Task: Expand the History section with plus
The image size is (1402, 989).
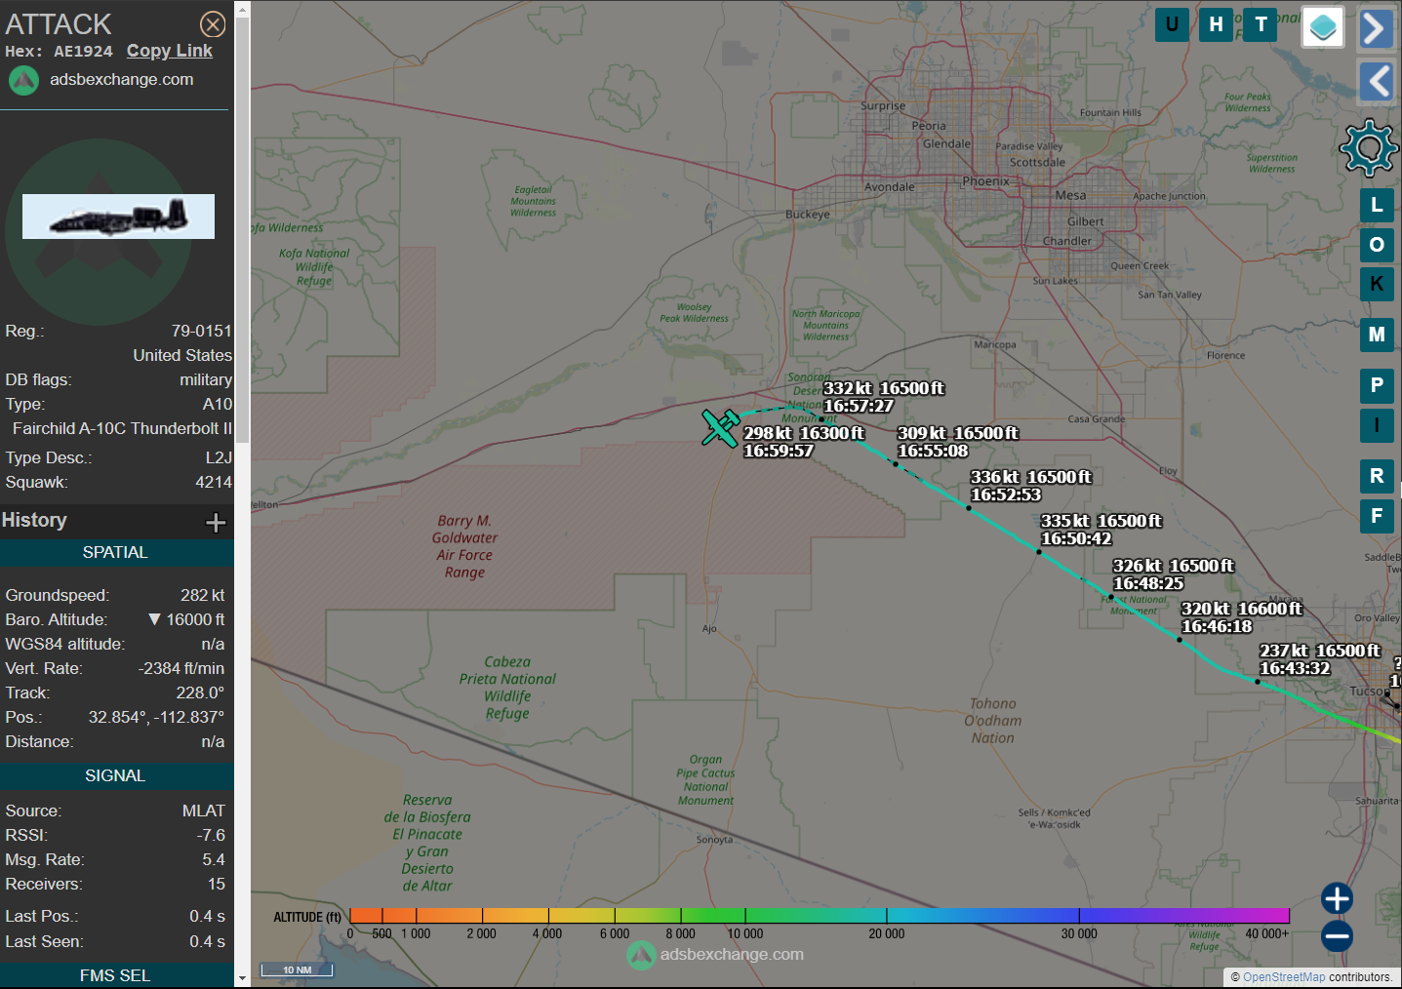Action: 216,523
